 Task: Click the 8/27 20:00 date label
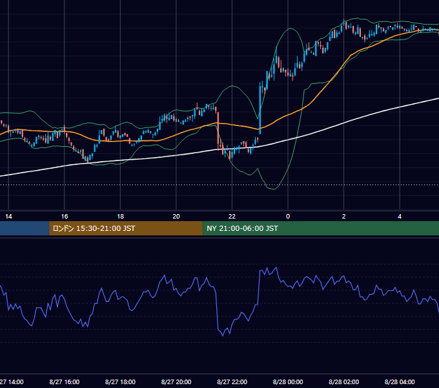pyautogui.click(x=176, y=382)
